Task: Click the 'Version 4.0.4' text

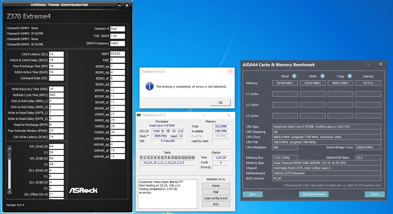Action: coord(15,205)
